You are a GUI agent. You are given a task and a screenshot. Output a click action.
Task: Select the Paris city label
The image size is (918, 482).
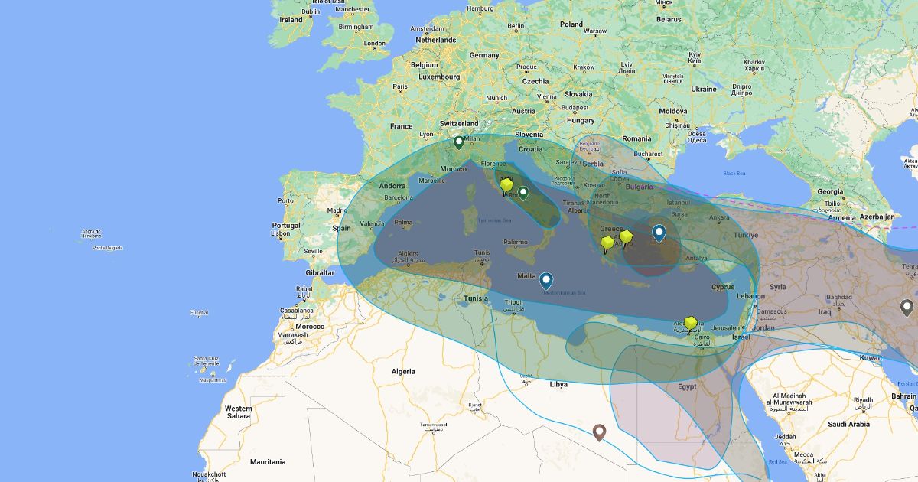(x=400, y=86)
